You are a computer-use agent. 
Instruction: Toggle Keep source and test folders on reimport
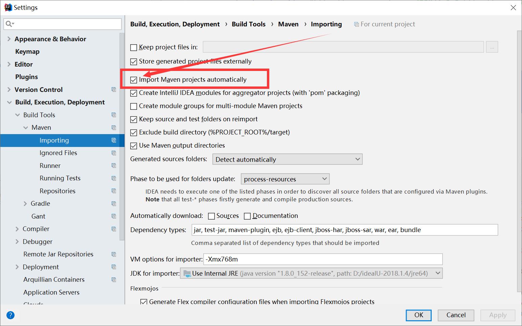(134, 119)
